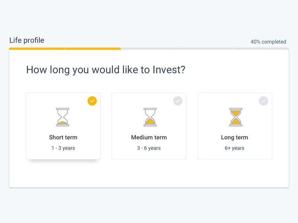Click the second yellow progress segment

[x=93, y=49]
